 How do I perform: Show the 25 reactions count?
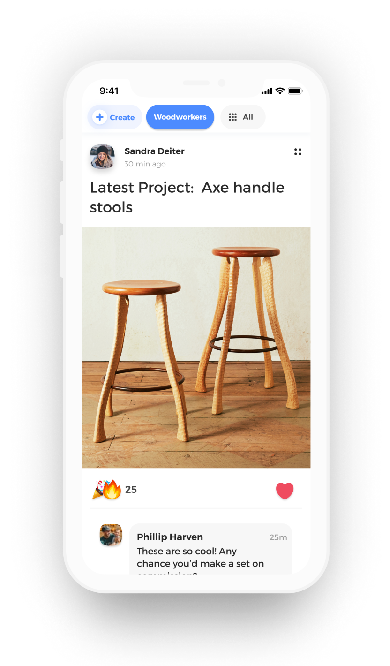click(131, 490)
